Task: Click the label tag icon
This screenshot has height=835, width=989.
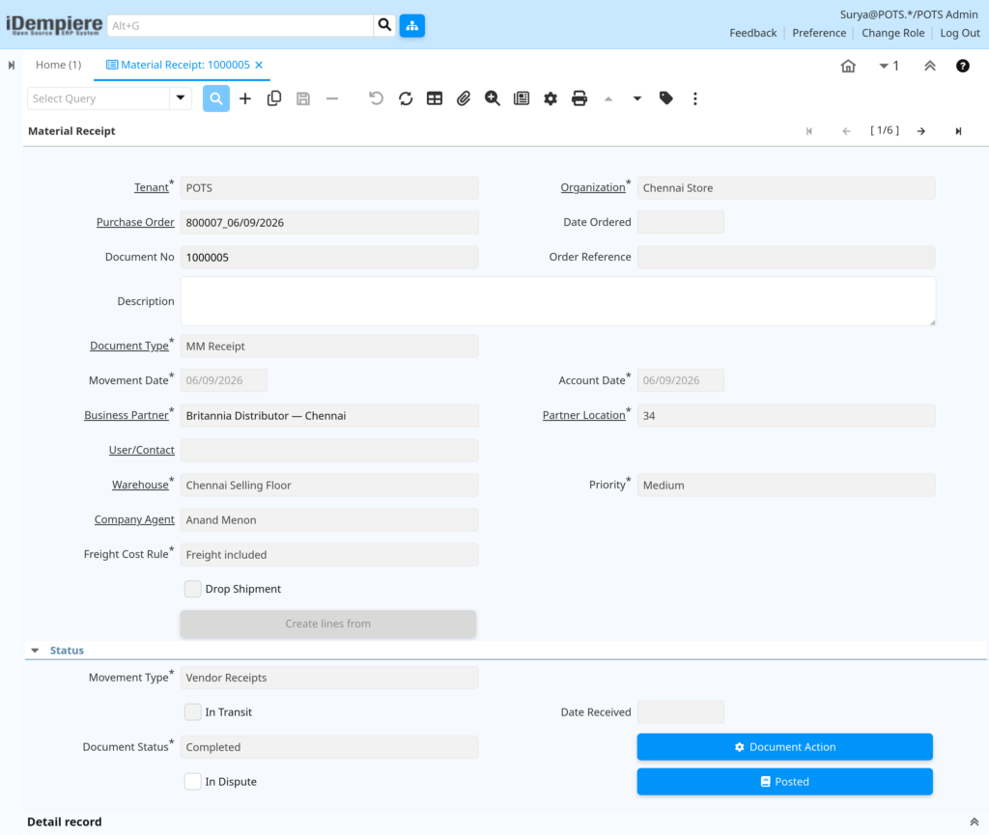Action: tap(666, 98)
